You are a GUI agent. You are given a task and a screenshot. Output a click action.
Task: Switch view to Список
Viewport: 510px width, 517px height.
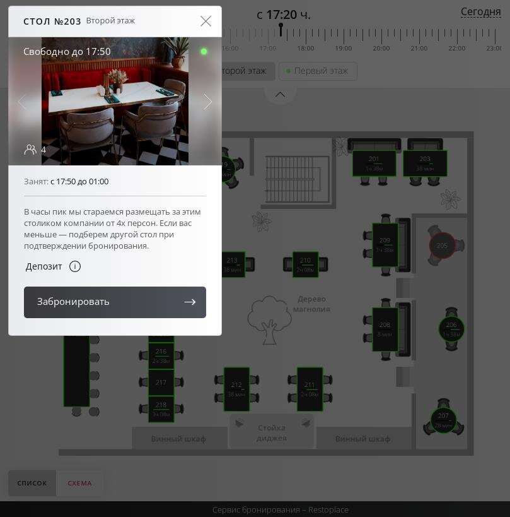click(32, 483)
